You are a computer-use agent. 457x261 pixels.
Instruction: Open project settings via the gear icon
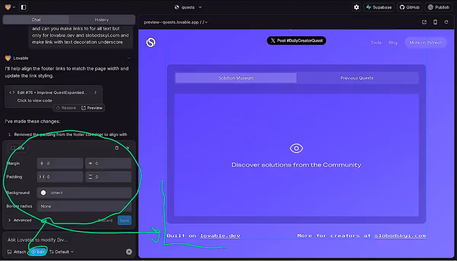click(x=356, y=7)
